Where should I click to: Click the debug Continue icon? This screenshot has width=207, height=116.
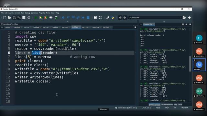(x=83, y=17)
